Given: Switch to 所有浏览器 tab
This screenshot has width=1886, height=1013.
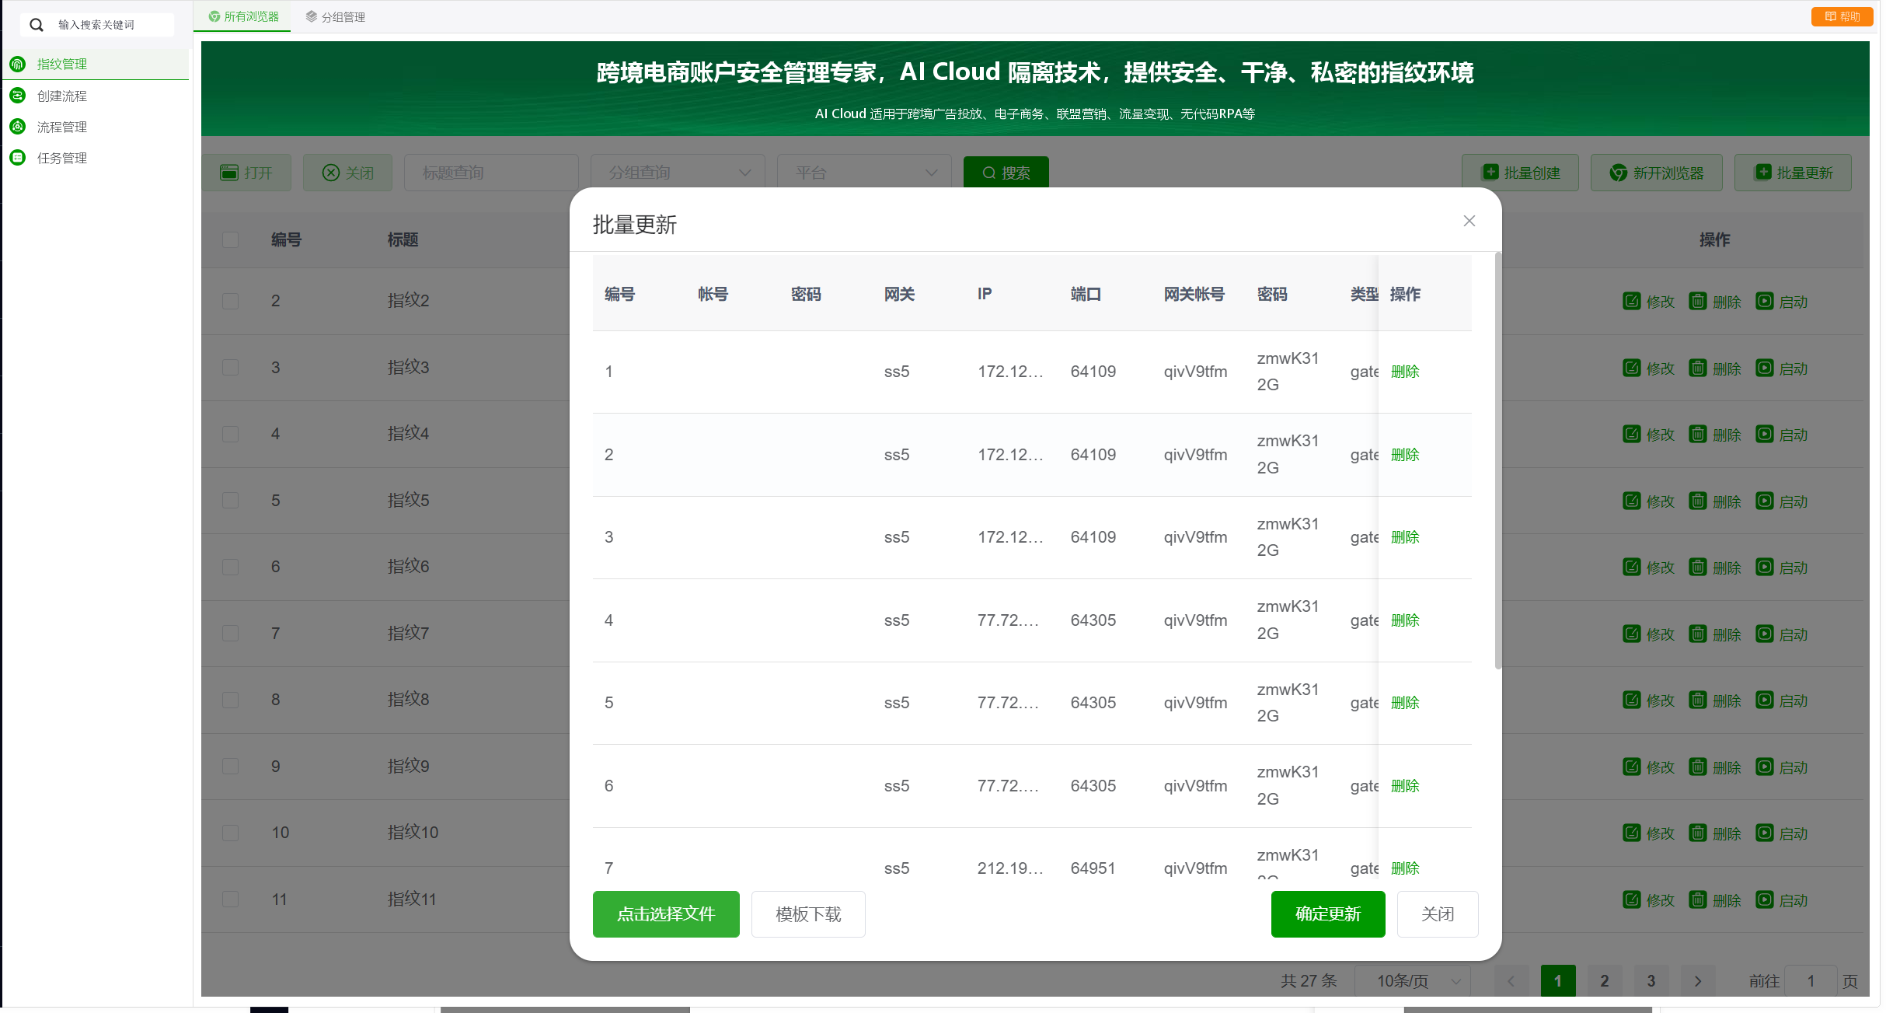Looking at the screenshot, I should 242,16.
